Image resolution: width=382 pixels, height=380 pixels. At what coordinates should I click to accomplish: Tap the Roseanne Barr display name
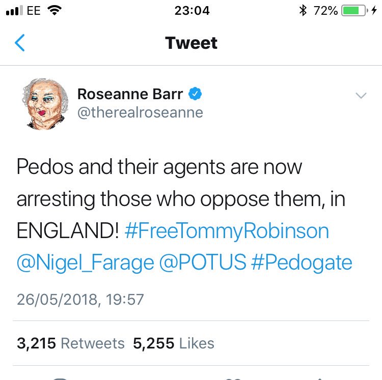coord(131,94)
